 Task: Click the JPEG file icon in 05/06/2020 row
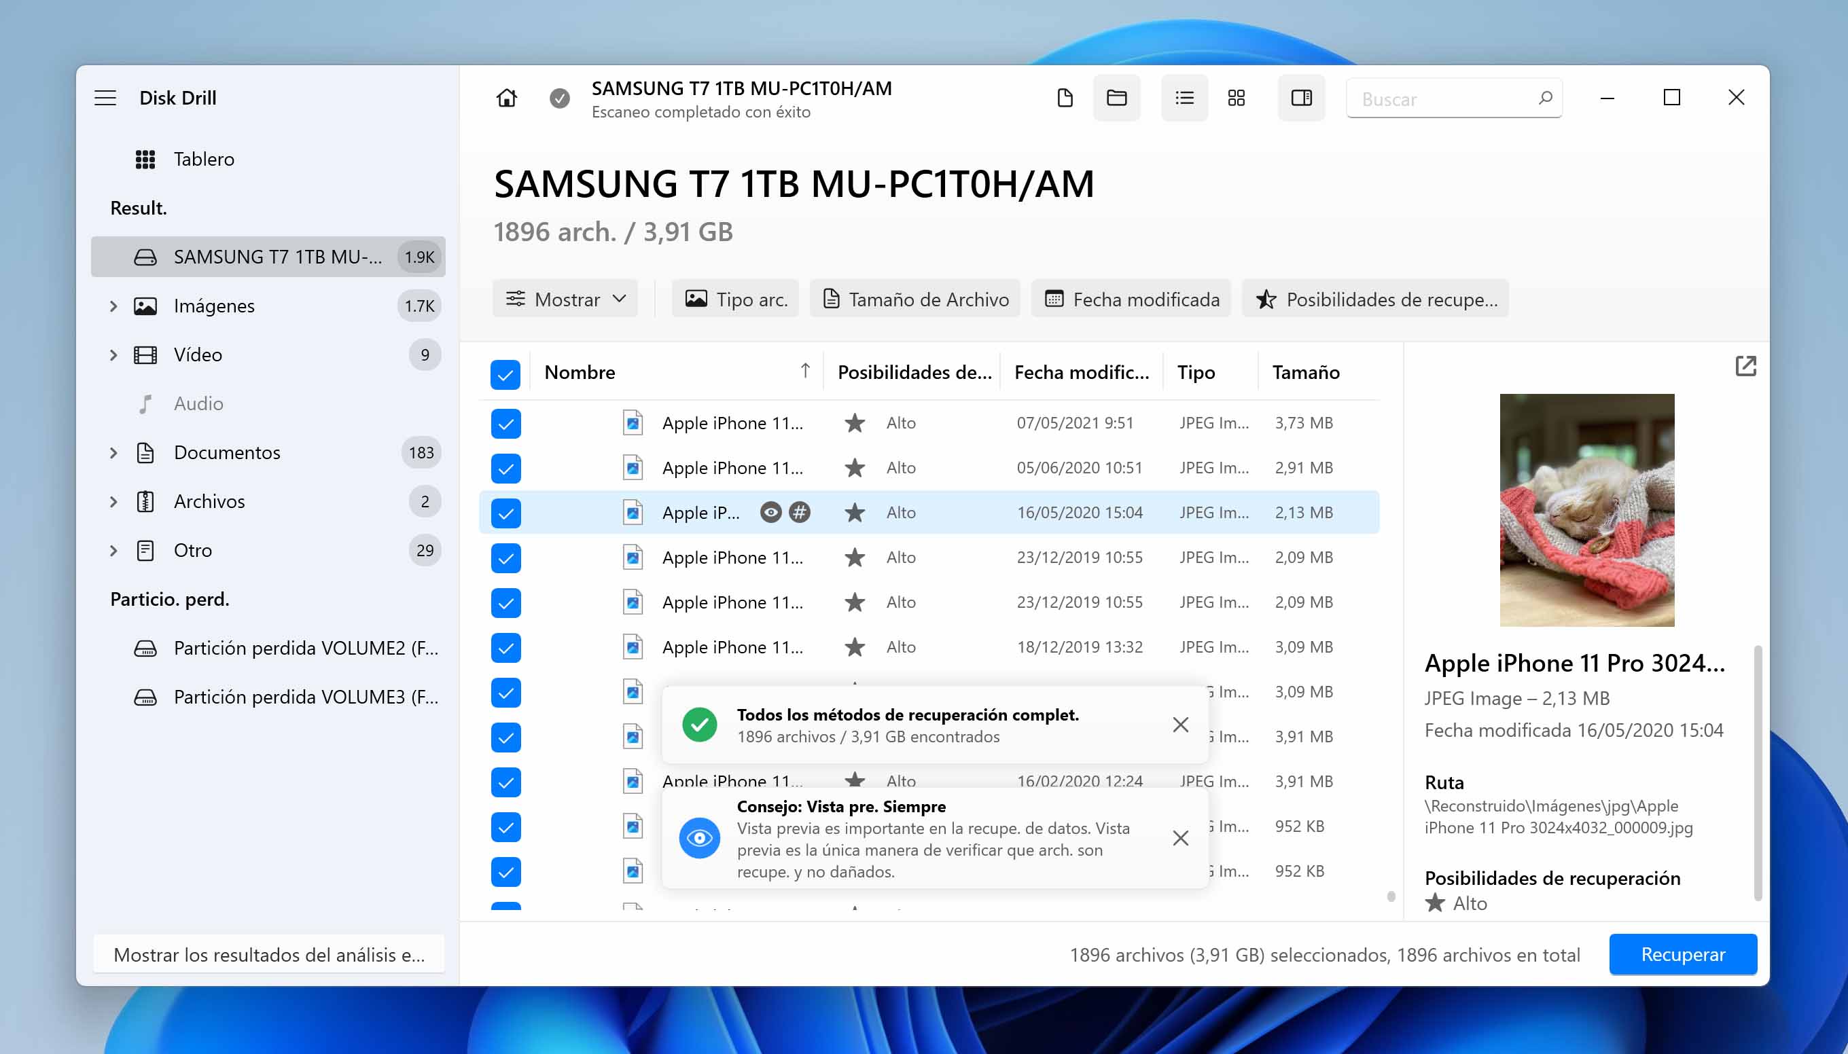coord(632,468)
